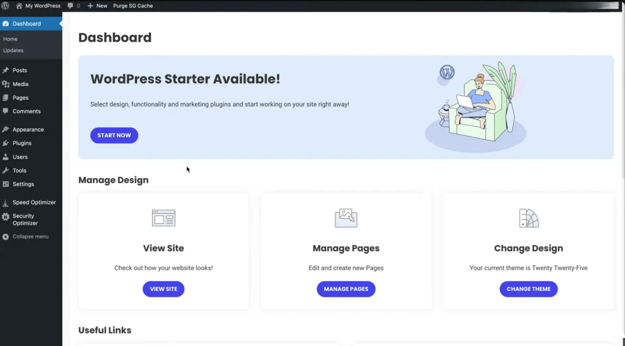Click the Manage Pages picture icon
The image size is (625, 346).
tap(346, 218)
